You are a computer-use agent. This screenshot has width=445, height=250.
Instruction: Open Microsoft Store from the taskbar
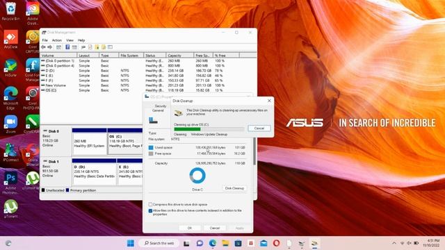[x=238, y=243]
